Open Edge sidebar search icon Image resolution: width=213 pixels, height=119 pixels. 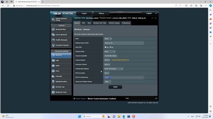[x=210, y=10]
